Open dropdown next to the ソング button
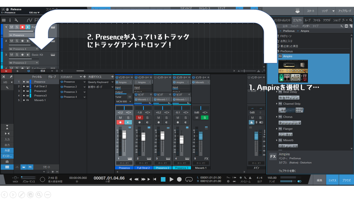Image resolution: width=354 pixels, height=199 pixels. pyautogui.click(x=333, y=11)
